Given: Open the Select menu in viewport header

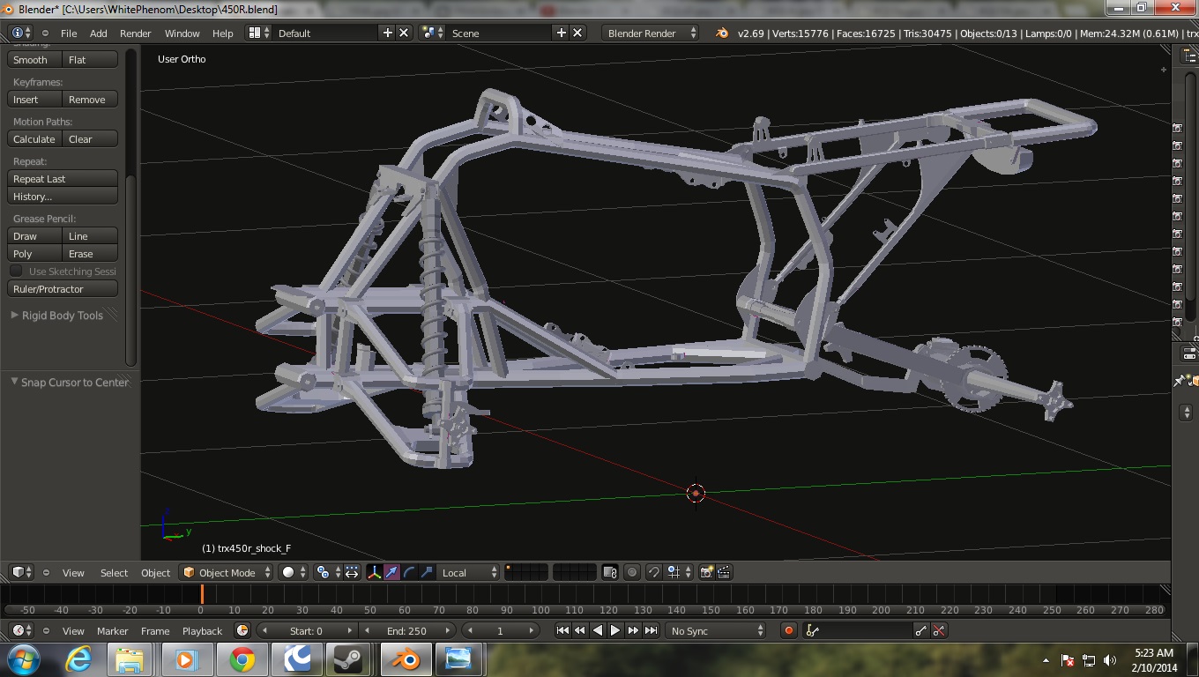Looking at the screenshot, I should [x=114, y=573].
